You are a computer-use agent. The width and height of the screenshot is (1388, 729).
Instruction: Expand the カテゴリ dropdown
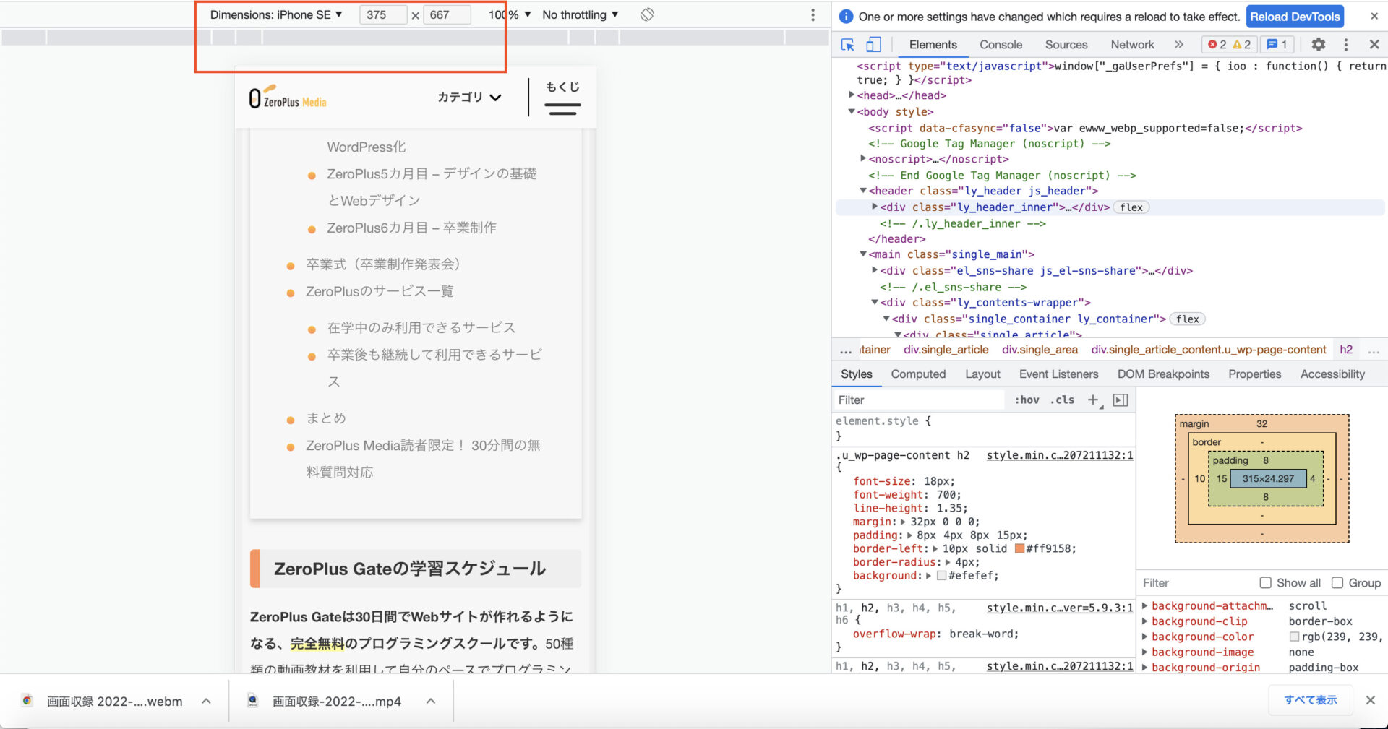pyautogui.click(x=469, y=98)
